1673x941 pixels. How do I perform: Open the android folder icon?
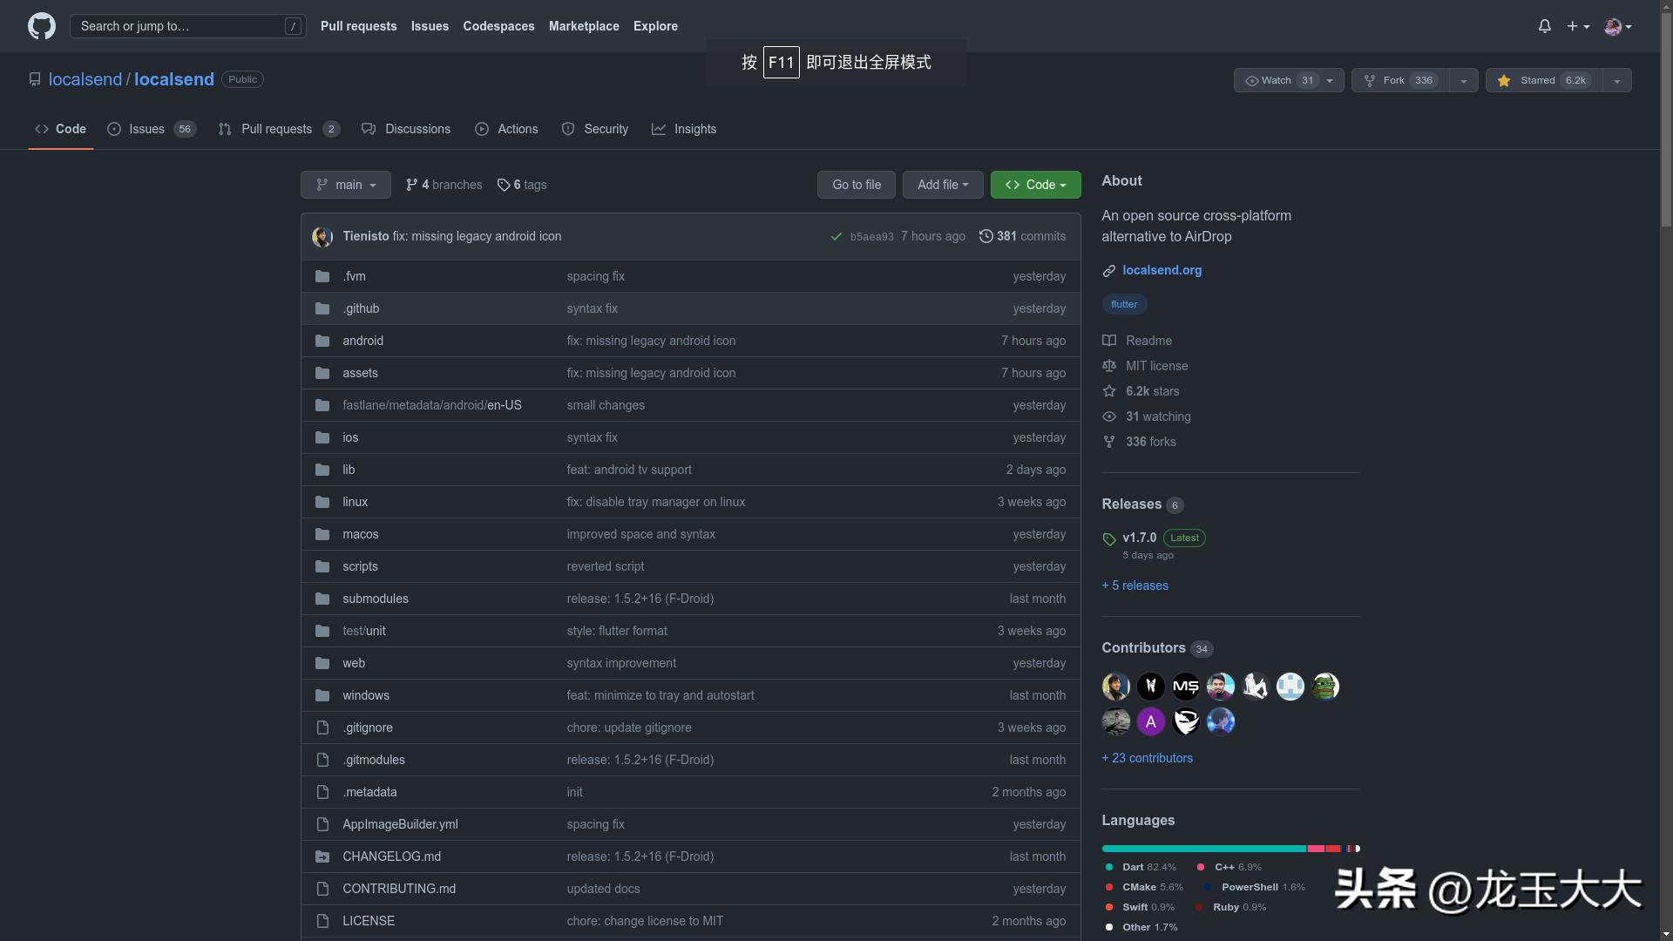[x=322, y=341]
